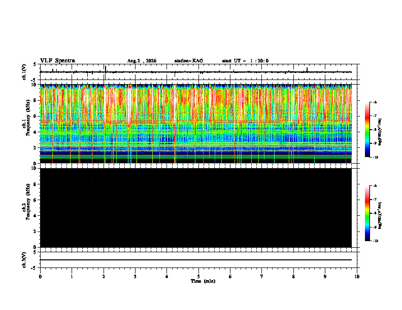402x310 pixels.
Task: Click the 0 minute tick on time axis
Action: coord(40,277)
